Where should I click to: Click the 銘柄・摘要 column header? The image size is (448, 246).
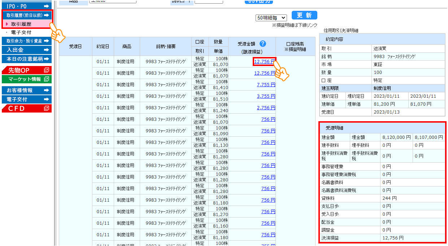pos(166,47)
